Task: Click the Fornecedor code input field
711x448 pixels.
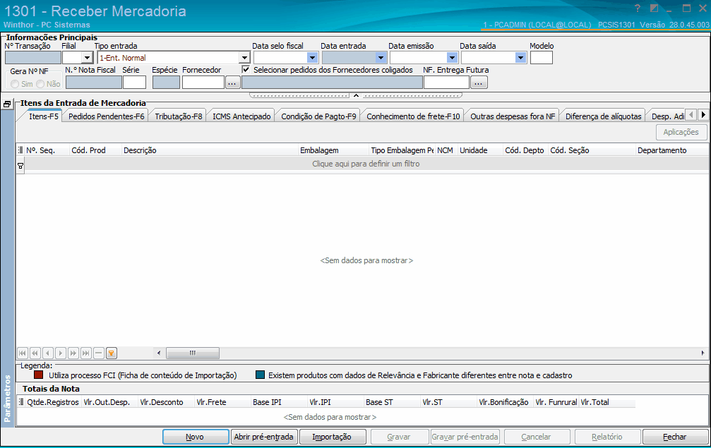Action: coord(203,83)
